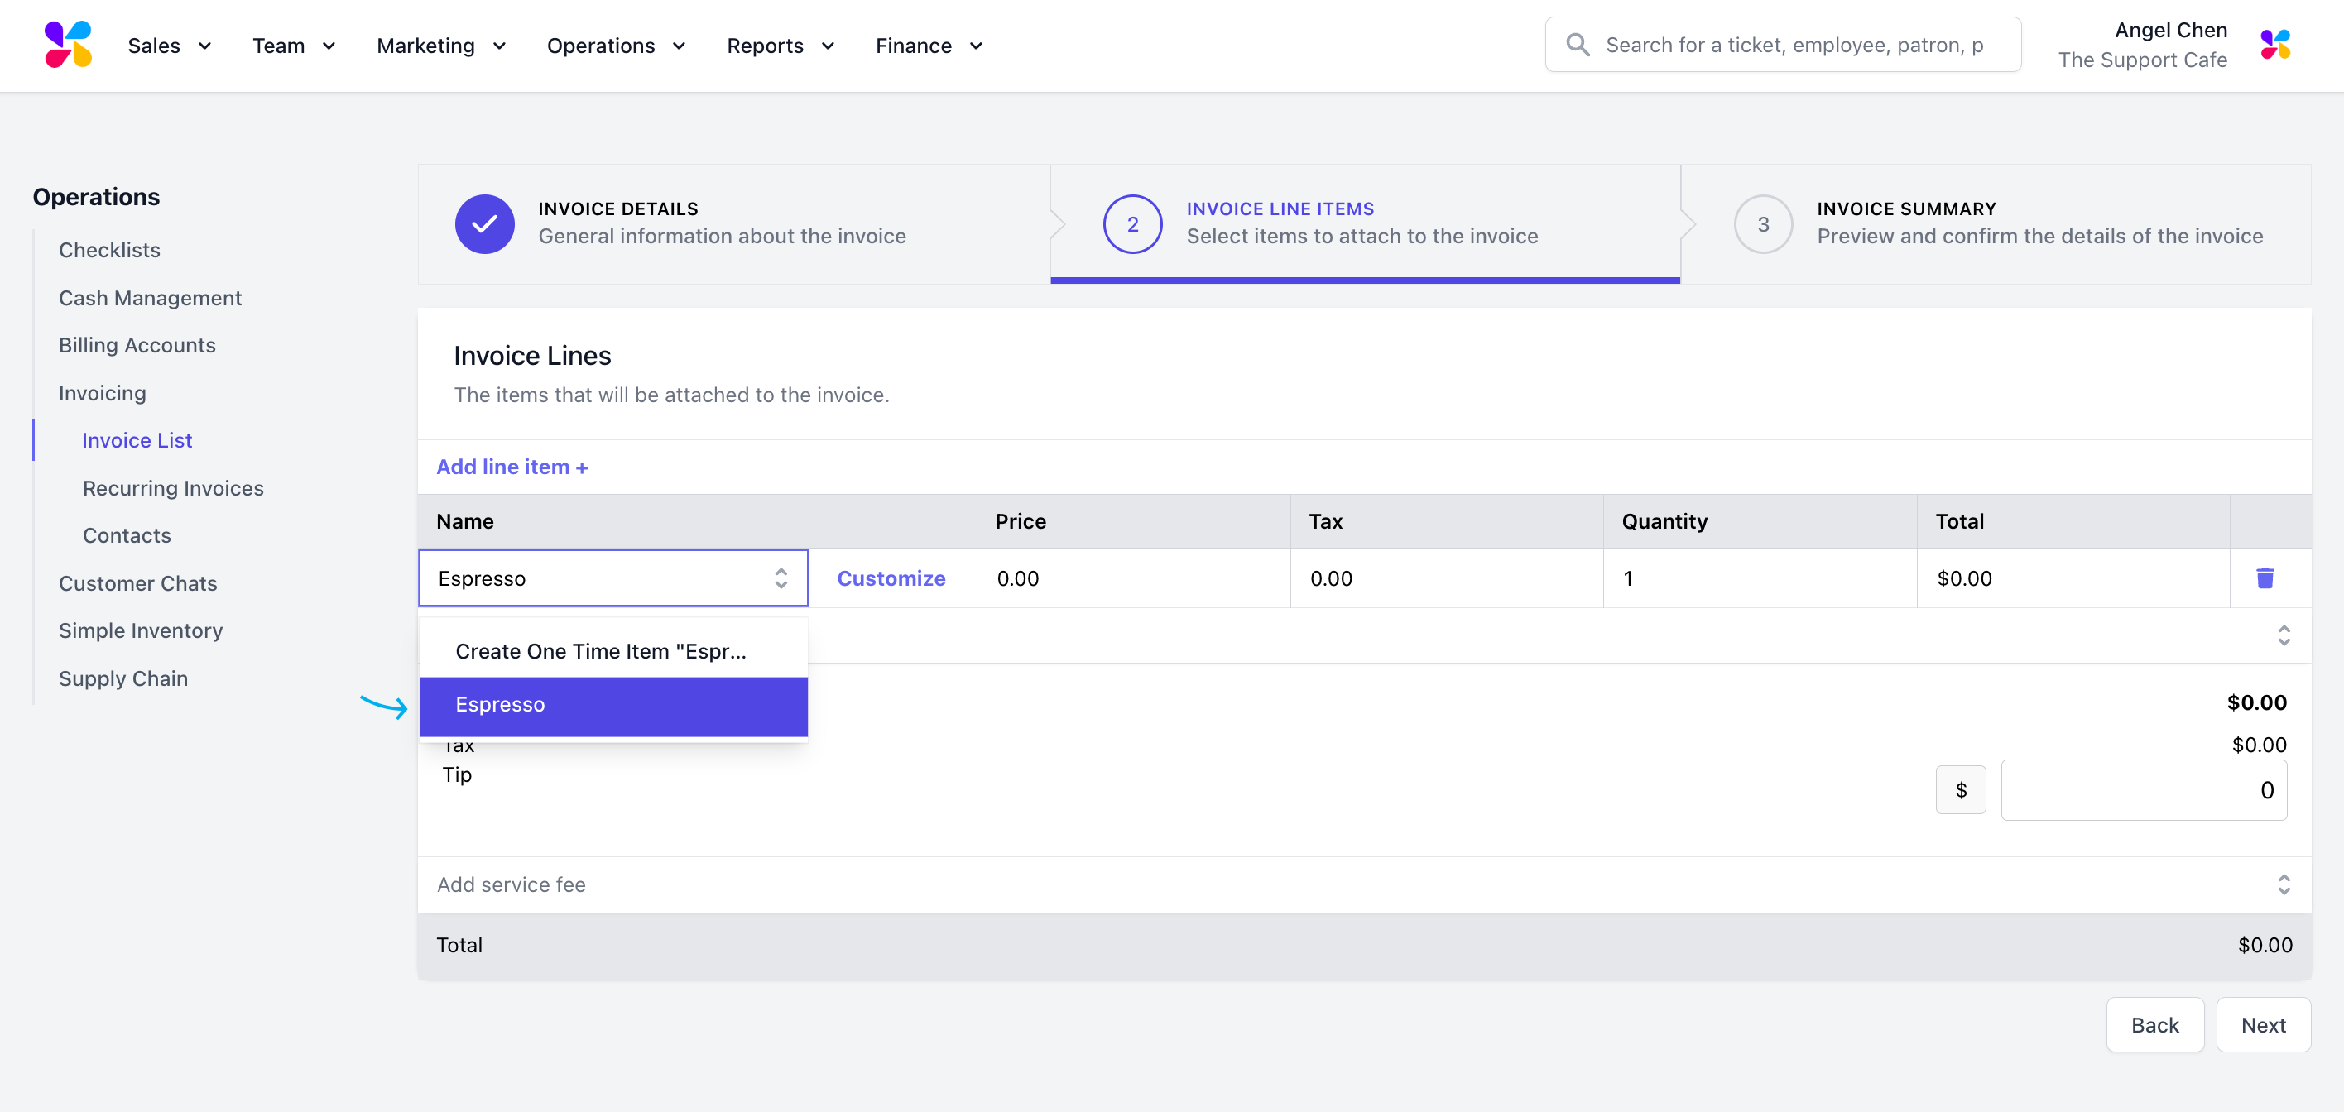The width and height of the screenshot is (2344, 1112).
Task: Click the Tax 0.00 field
Action: tap(1447, 578)
